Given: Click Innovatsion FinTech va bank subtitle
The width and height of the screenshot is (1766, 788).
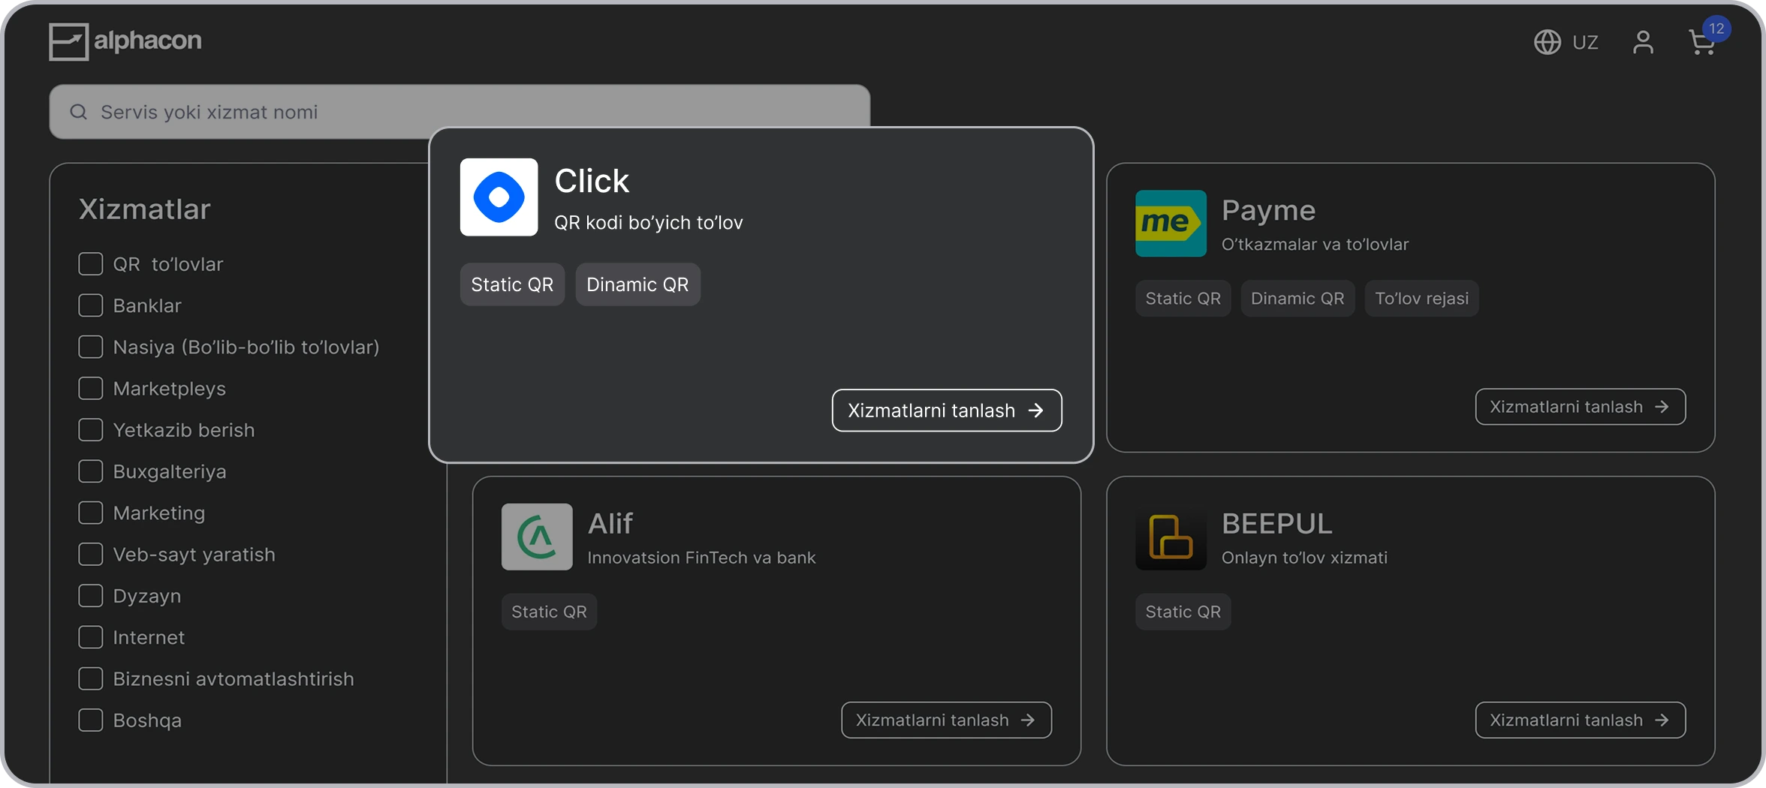Looking at the screenshot, I should [x=701, y=558].
